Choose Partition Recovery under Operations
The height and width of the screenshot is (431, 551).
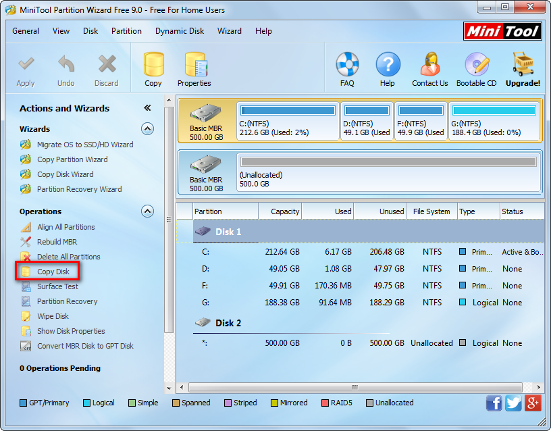tap(67, 301)
